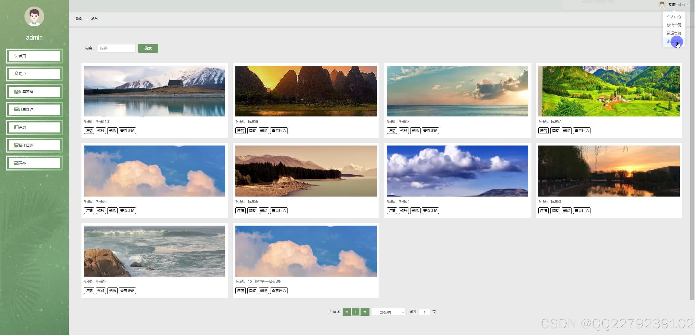The width and height of the screenshot is (695, 335).
Task: Choose 数据备份 in the user menu
Action: pos(674,33)
